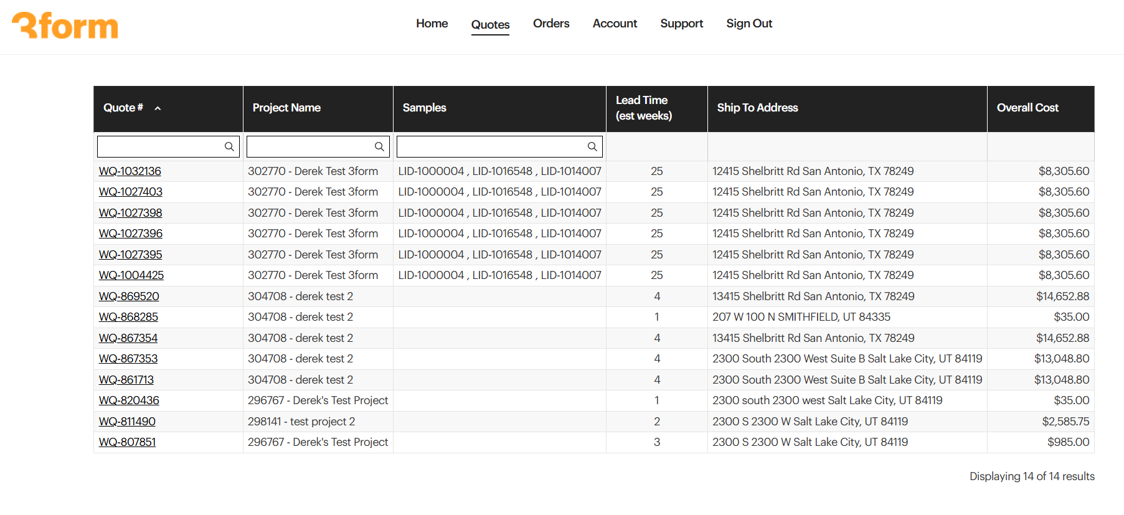Click the Project Name search magnifier icon
1124x515 pixels.
(379, 146)
